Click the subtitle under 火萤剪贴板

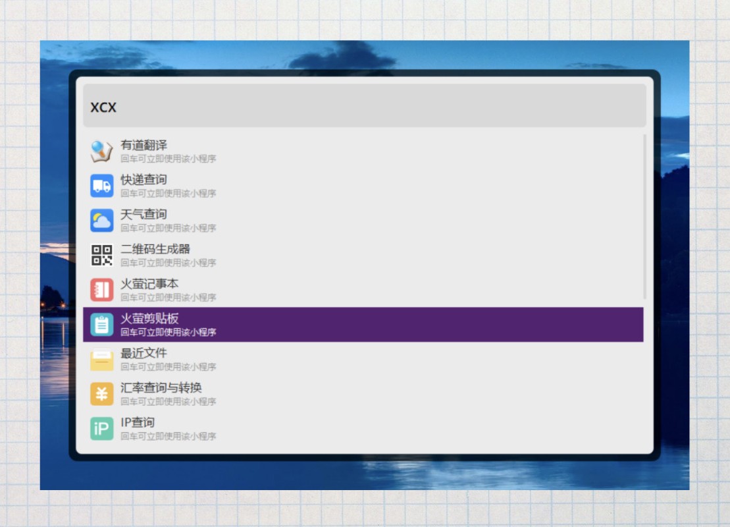[x=169, y=332]
